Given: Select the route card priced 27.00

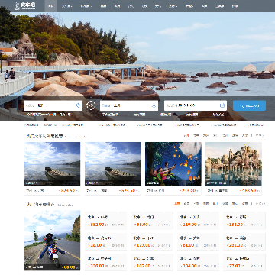Looking at the screenshot, I should pyautogui.click(x=244, y=262).
